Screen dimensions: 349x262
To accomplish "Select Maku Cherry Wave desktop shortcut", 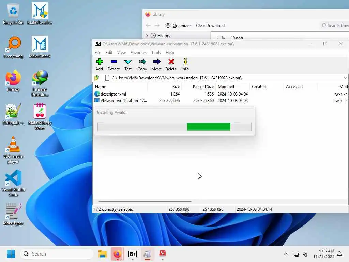I will 40,117.
